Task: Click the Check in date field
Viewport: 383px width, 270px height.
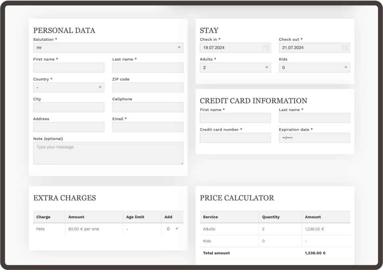Action: point(235,48)
